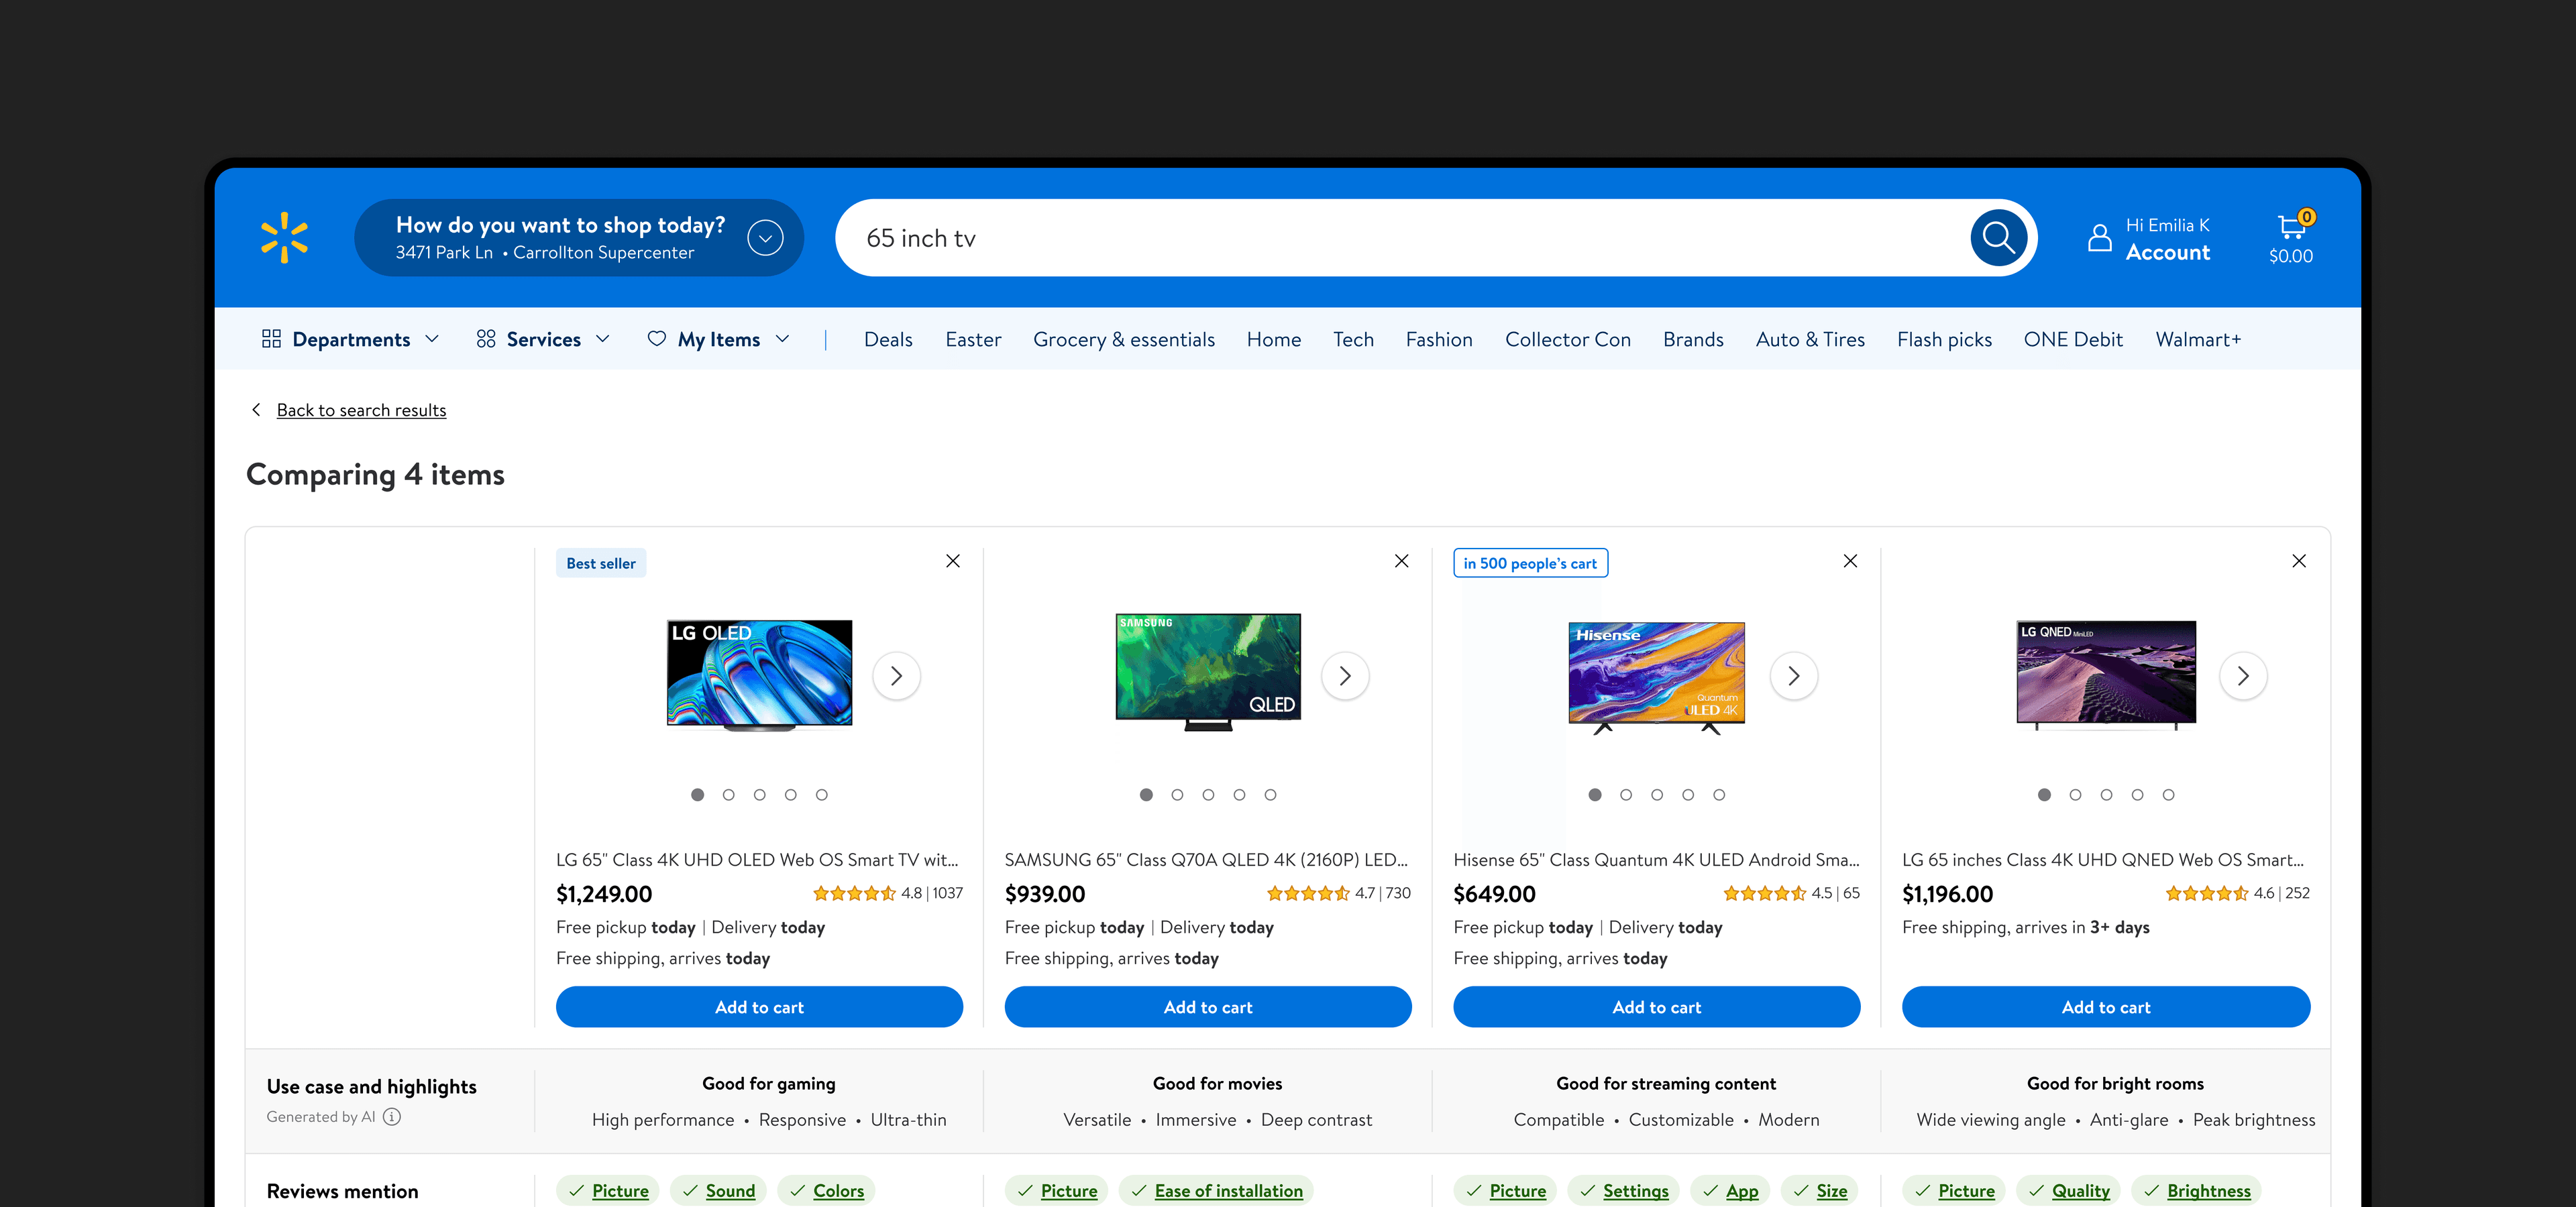This screenshot has width=2576, height=1207.
Task: Click next-image arrow on the Hisense TV card
Action: pyautogui.click(x=1794, y=677)
